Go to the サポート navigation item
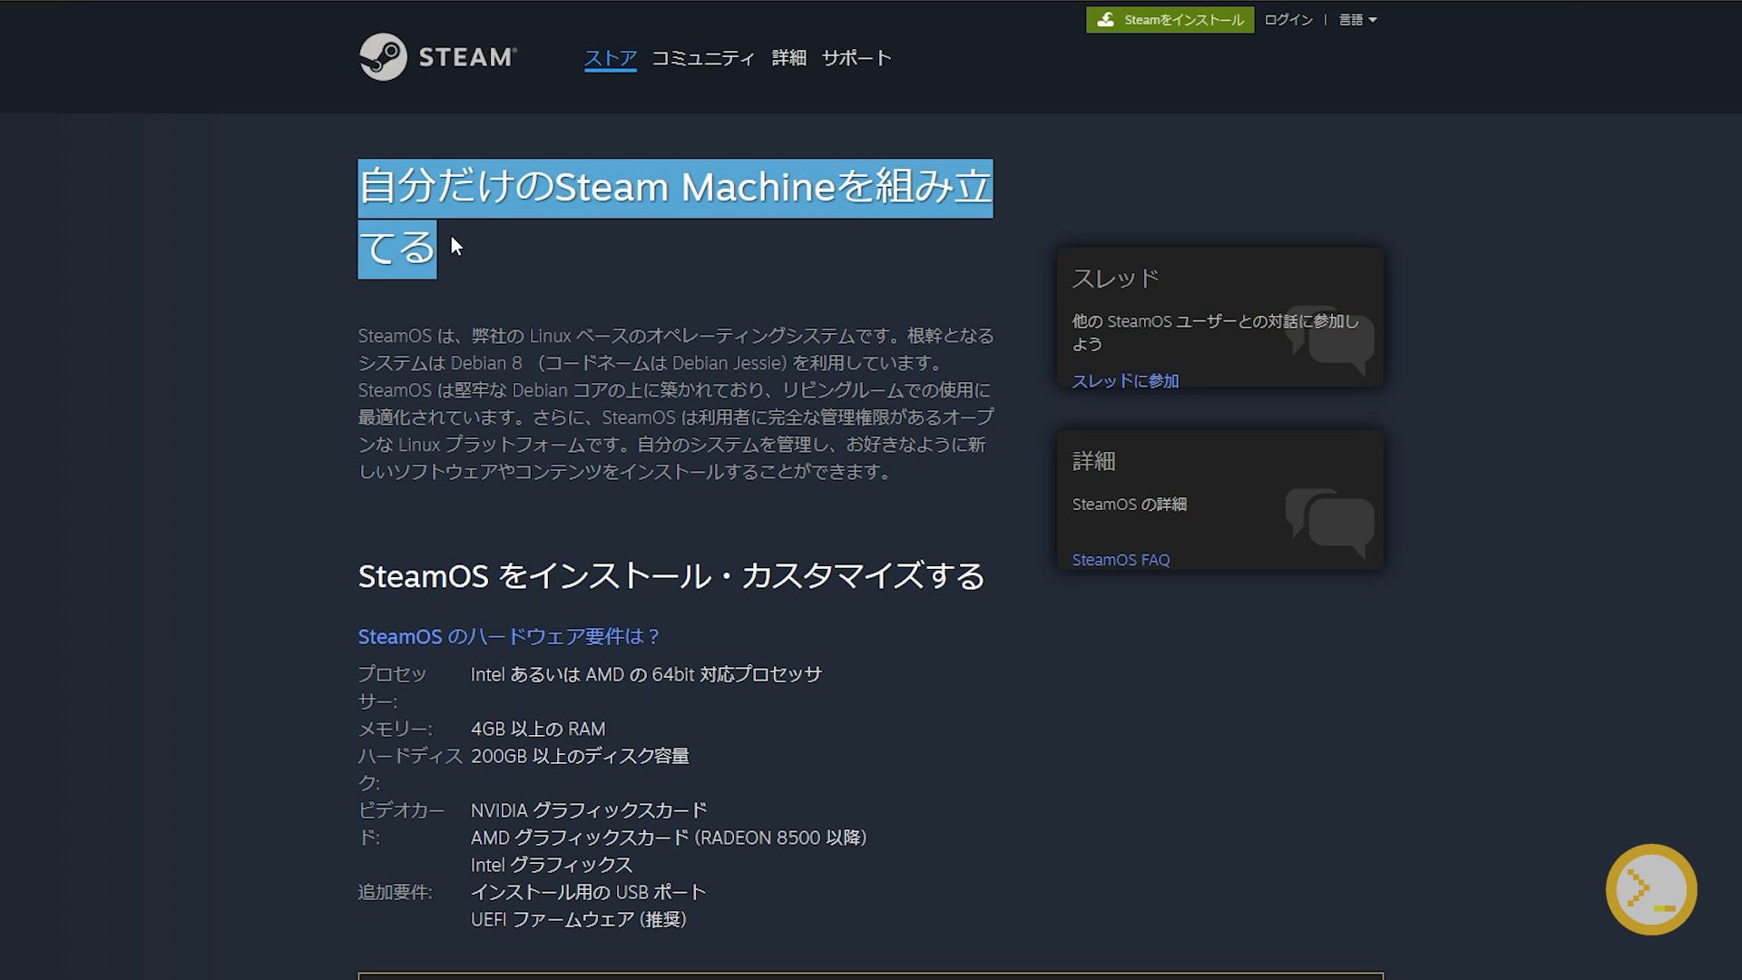This screenshot has height=980, width=1742. [x=856, y=58]
